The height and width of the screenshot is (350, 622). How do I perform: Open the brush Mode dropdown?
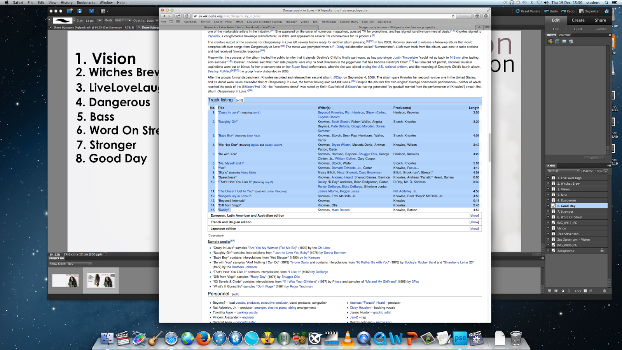coord(122,20)
